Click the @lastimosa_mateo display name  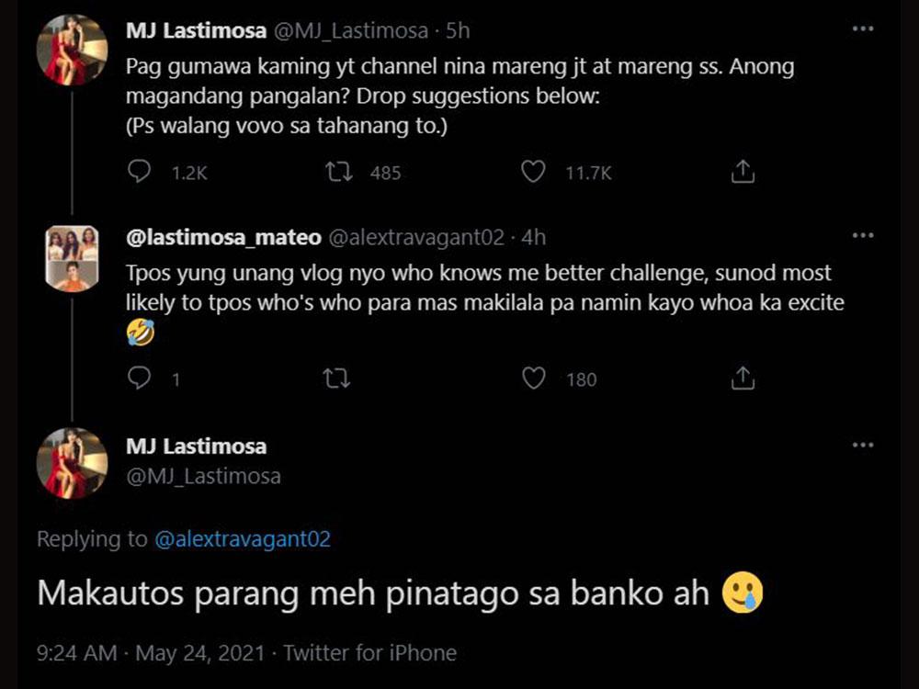pos(223,238)
